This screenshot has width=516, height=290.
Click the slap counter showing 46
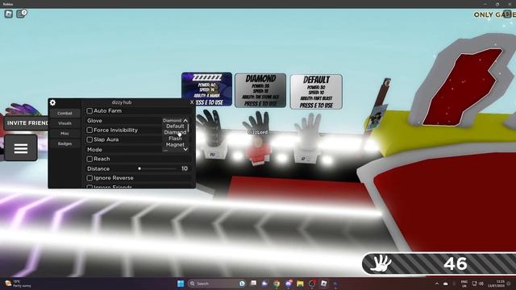click(456, 263)
